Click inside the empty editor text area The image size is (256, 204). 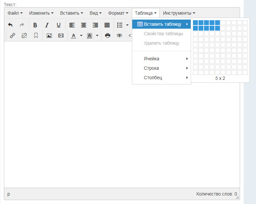122,115
